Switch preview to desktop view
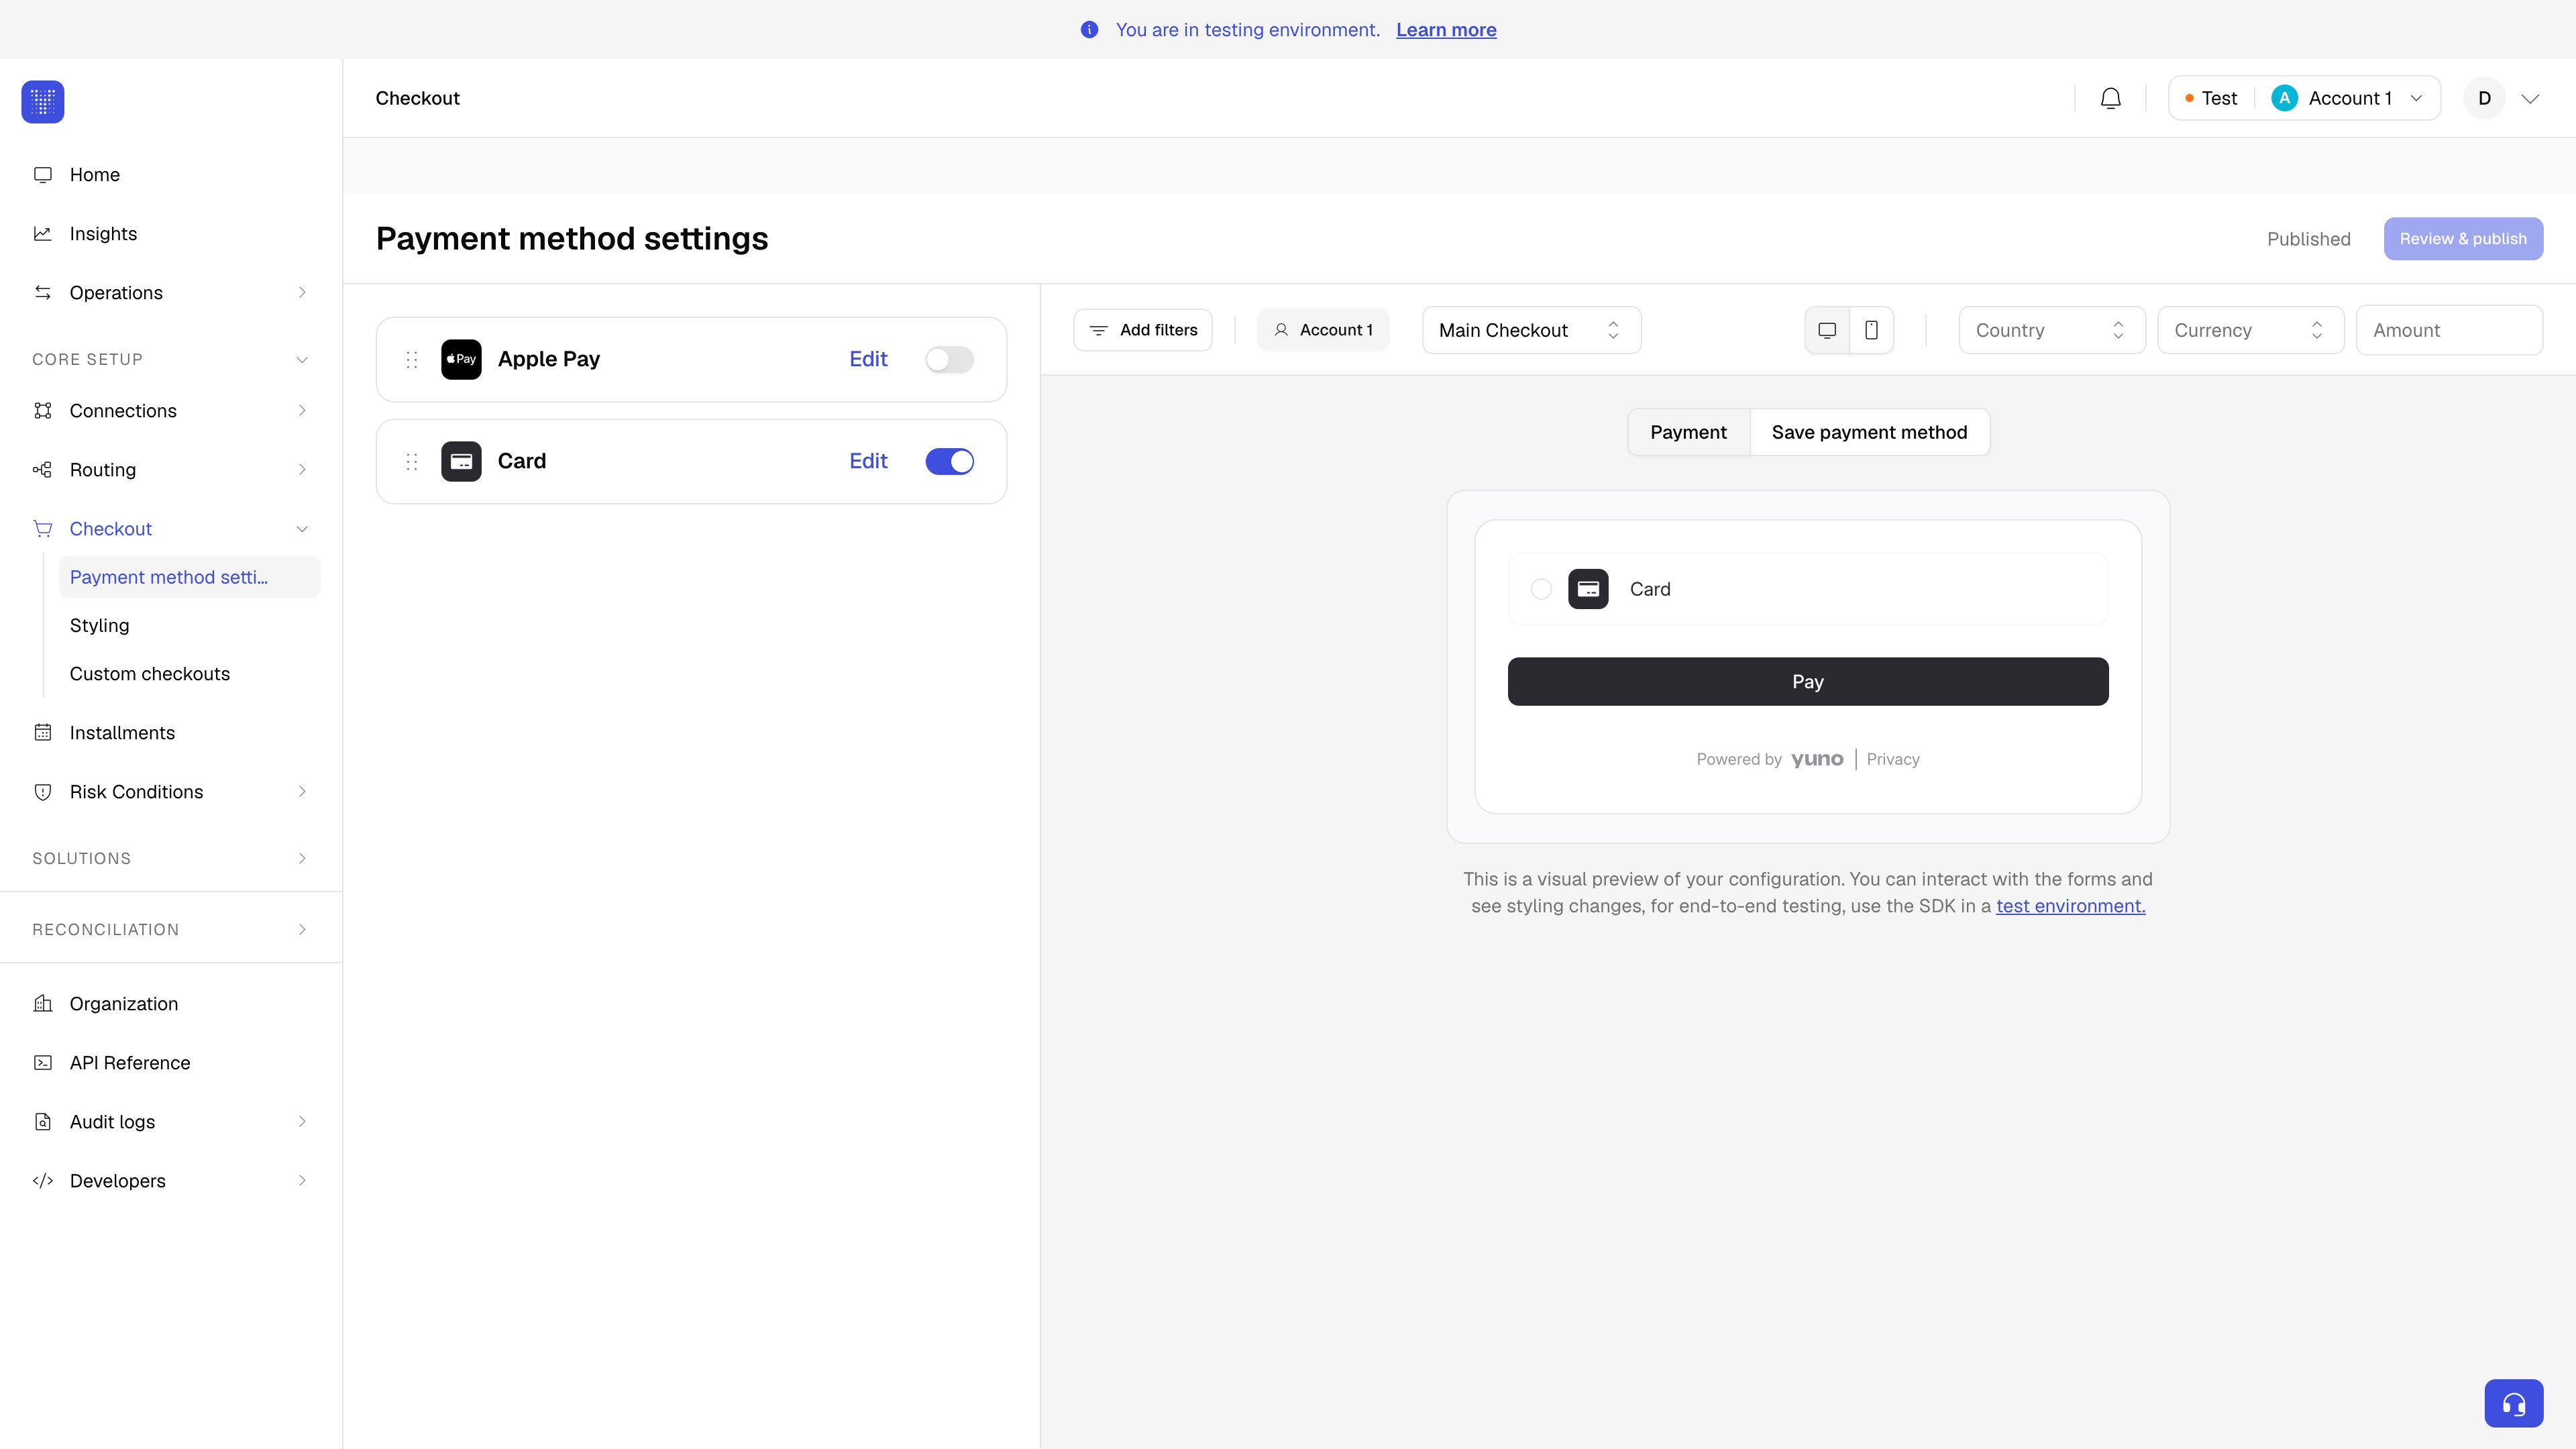Viewport: 2576px width, 1449px height. pyautogui.click(x=1827, y=330)
